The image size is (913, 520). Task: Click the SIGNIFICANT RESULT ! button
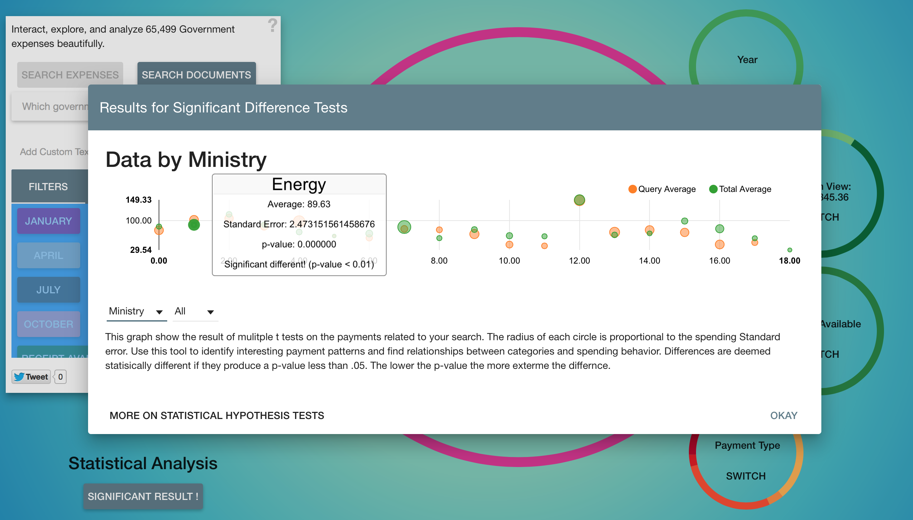pos(143,496)
